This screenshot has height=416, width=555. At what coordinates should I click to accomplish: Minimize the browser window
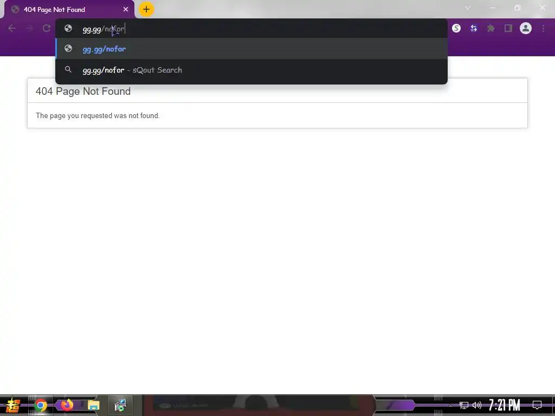(x=492, y=8)
